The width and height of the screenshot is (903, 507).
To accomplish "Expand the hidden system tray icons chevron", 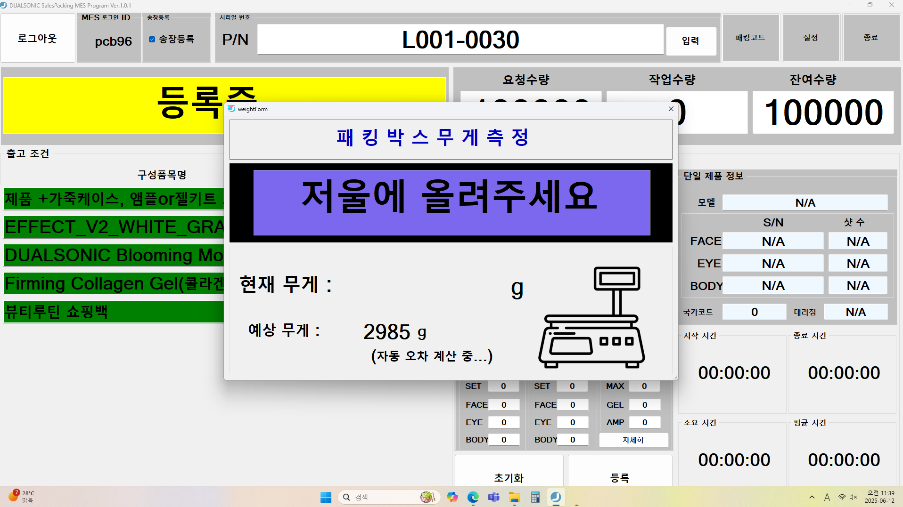I will [x=812, y=497].
